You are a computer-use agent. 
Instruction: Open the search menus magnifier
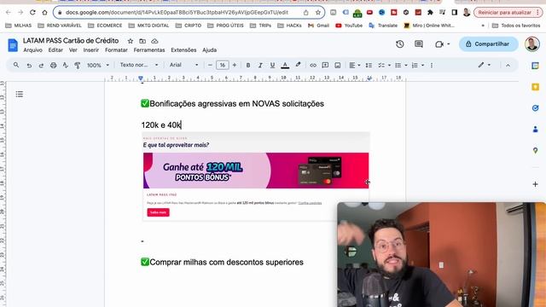[x=16, y=65]
